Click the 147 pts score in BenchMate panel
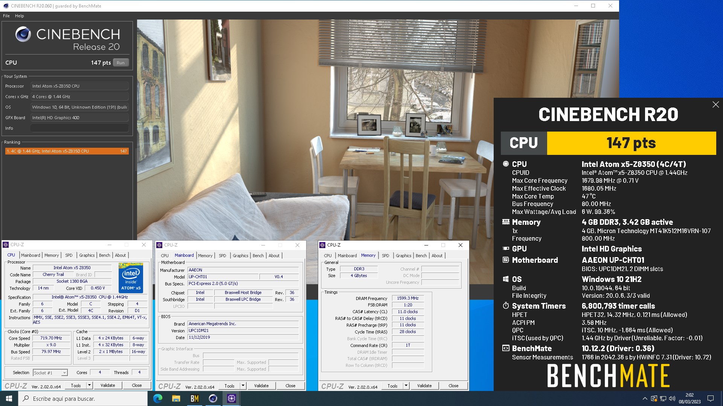 [x=631, y=143]
